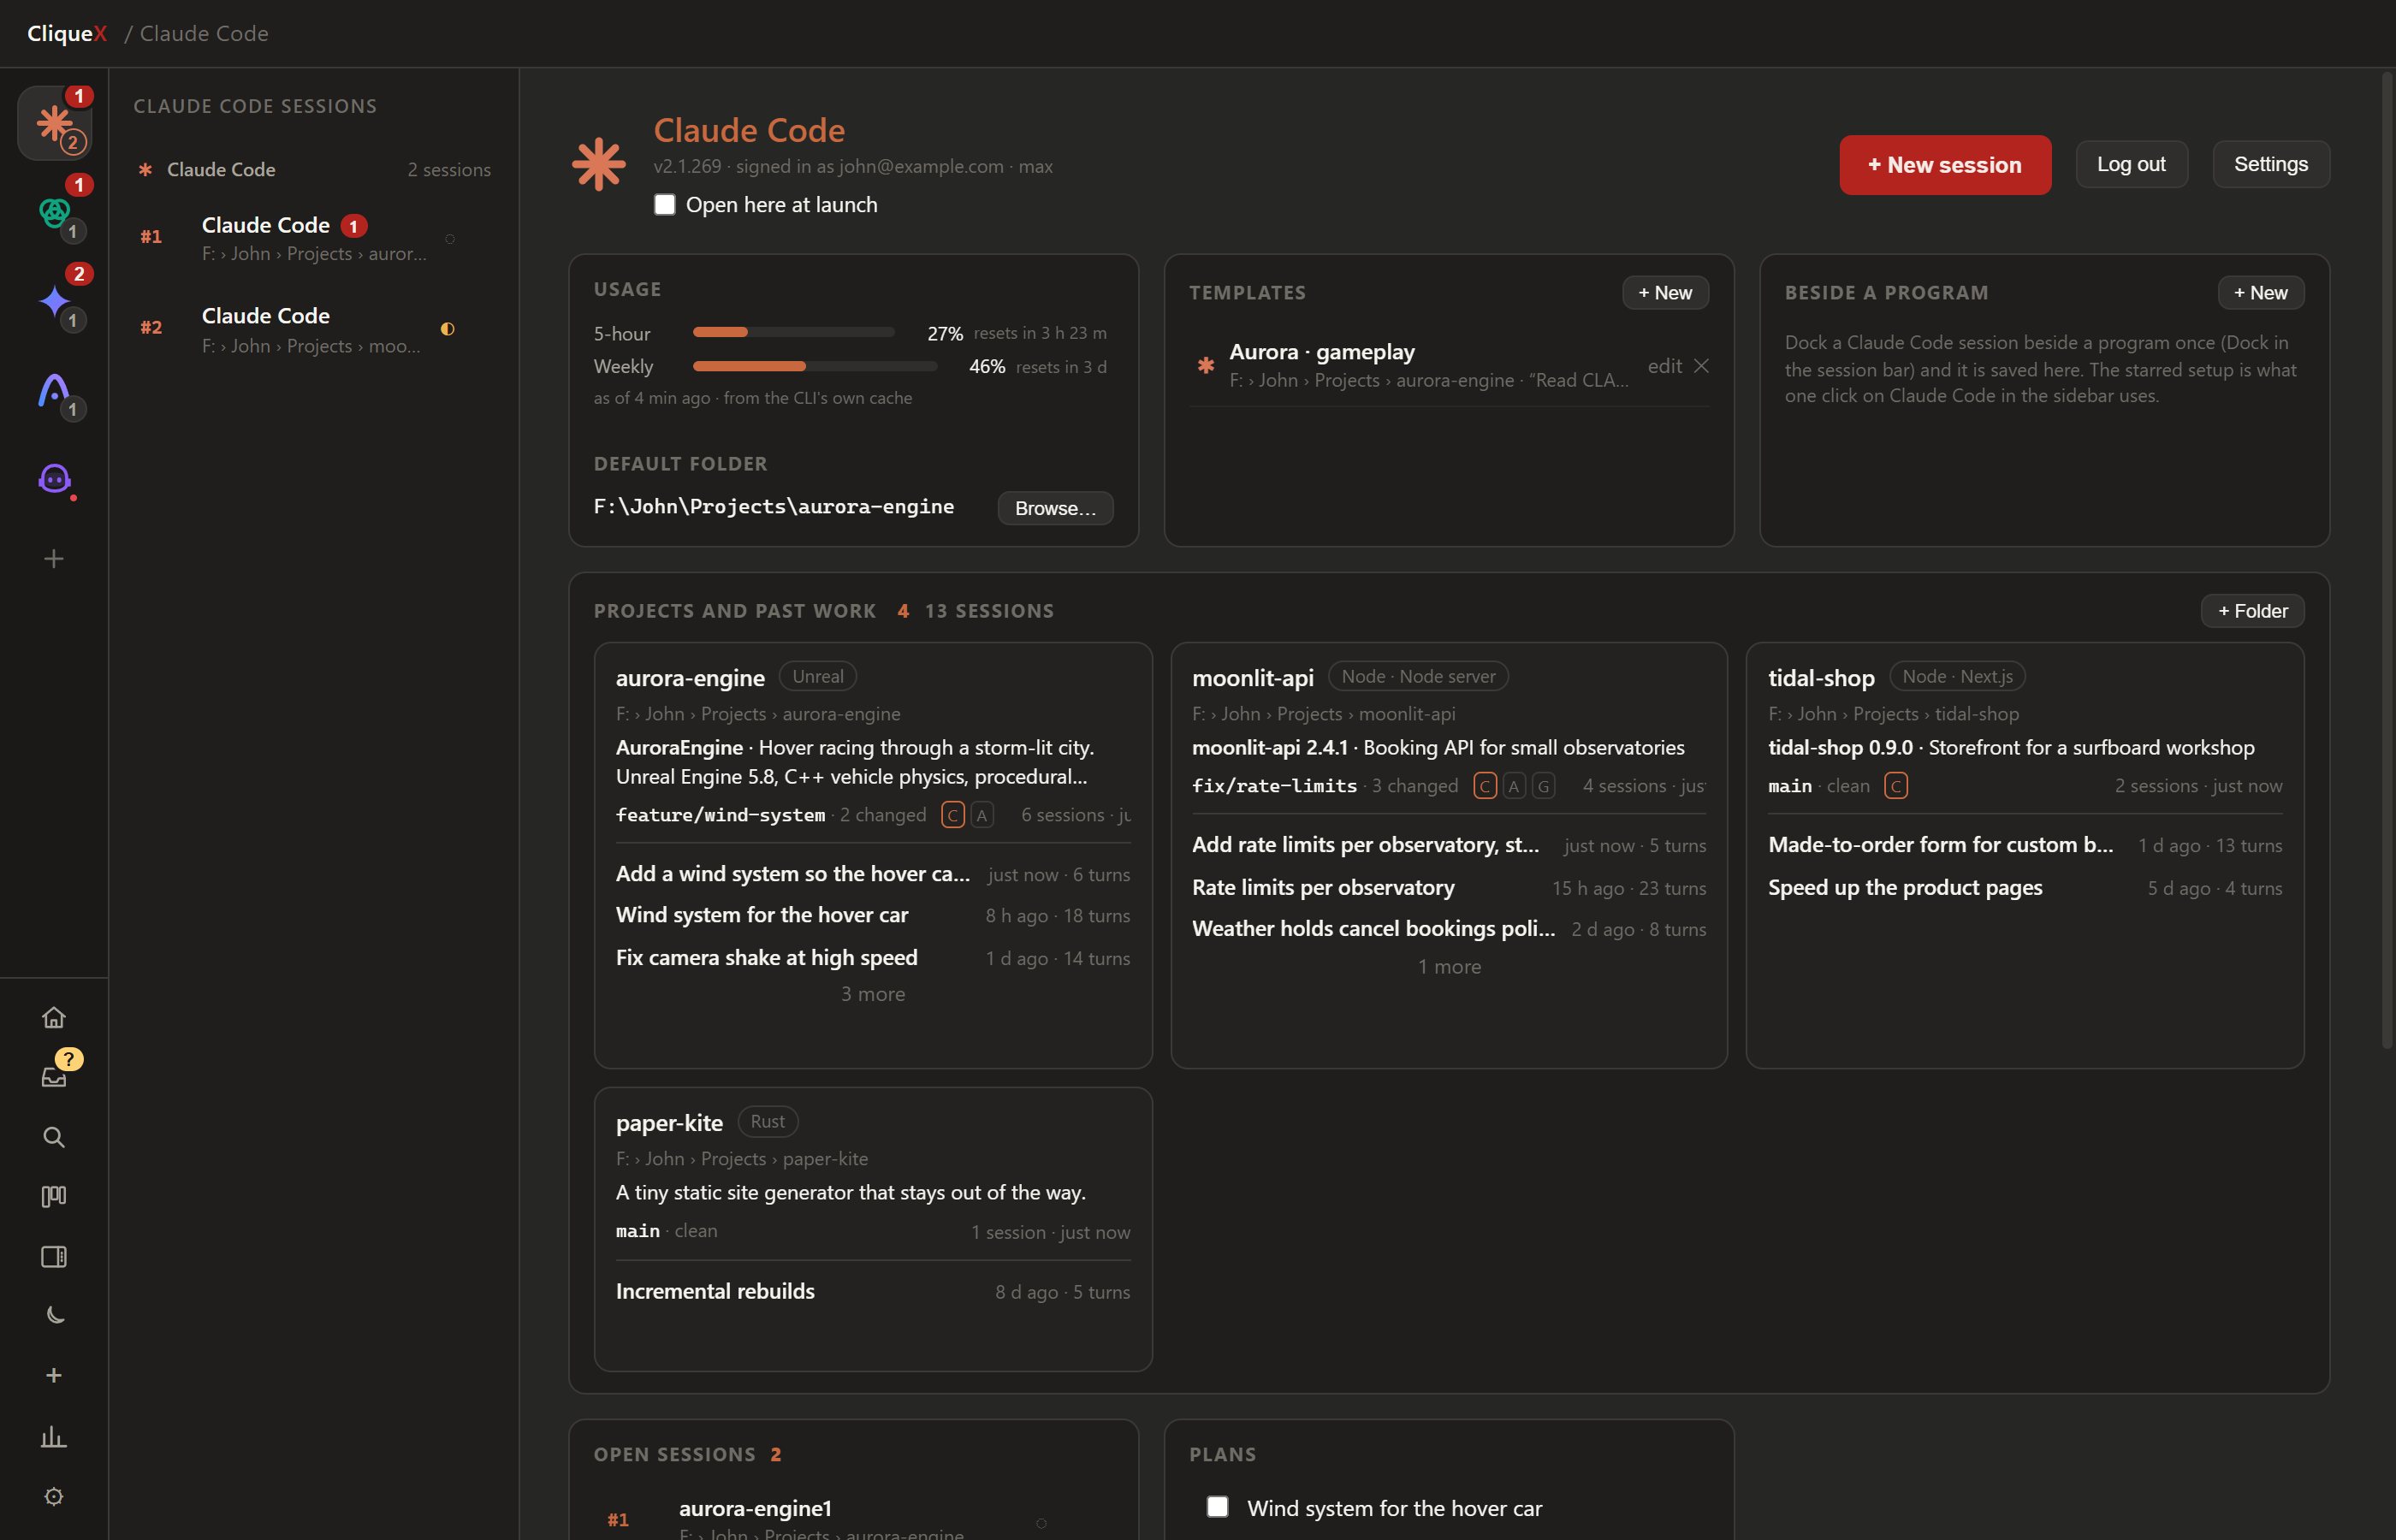2396x1540 pixels.
Task: Click the C badge on moonlit-api card
Action: (1485, 786)
